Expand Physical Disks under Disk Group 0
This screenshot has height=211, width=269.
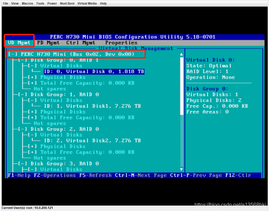click(32, 77)
